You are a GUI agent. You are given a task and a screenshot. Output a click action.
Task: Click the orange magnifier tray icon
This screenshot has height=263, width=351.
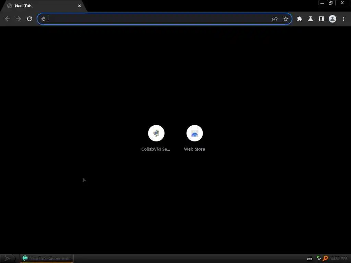tap(325, 258)
